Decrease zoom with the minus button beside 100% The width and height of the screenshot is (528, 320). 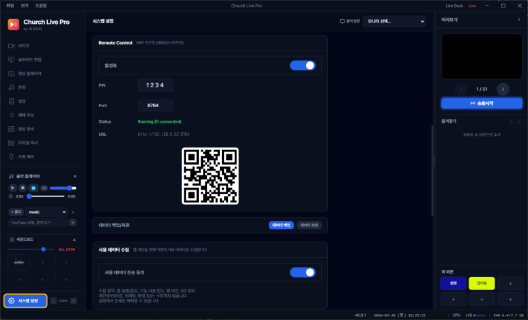click(53, 301)
